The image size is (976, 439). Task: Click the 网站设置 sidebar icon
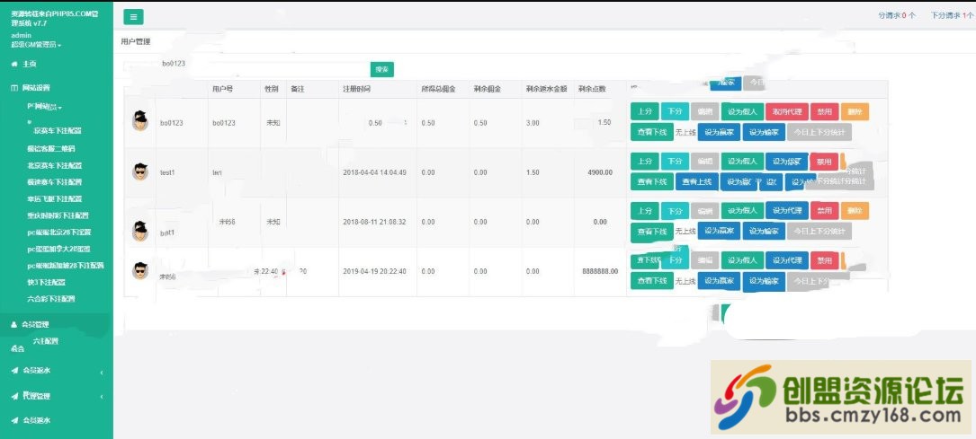click(14, 88)
